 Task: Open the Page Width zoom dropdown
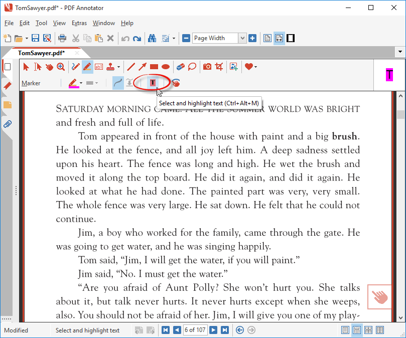coord(242,38)
